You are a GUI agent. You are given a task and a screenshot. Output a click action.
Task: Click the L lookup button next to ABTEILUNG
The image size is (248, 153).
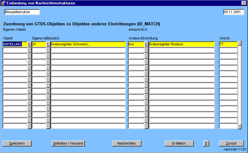[x=29, y=44]
